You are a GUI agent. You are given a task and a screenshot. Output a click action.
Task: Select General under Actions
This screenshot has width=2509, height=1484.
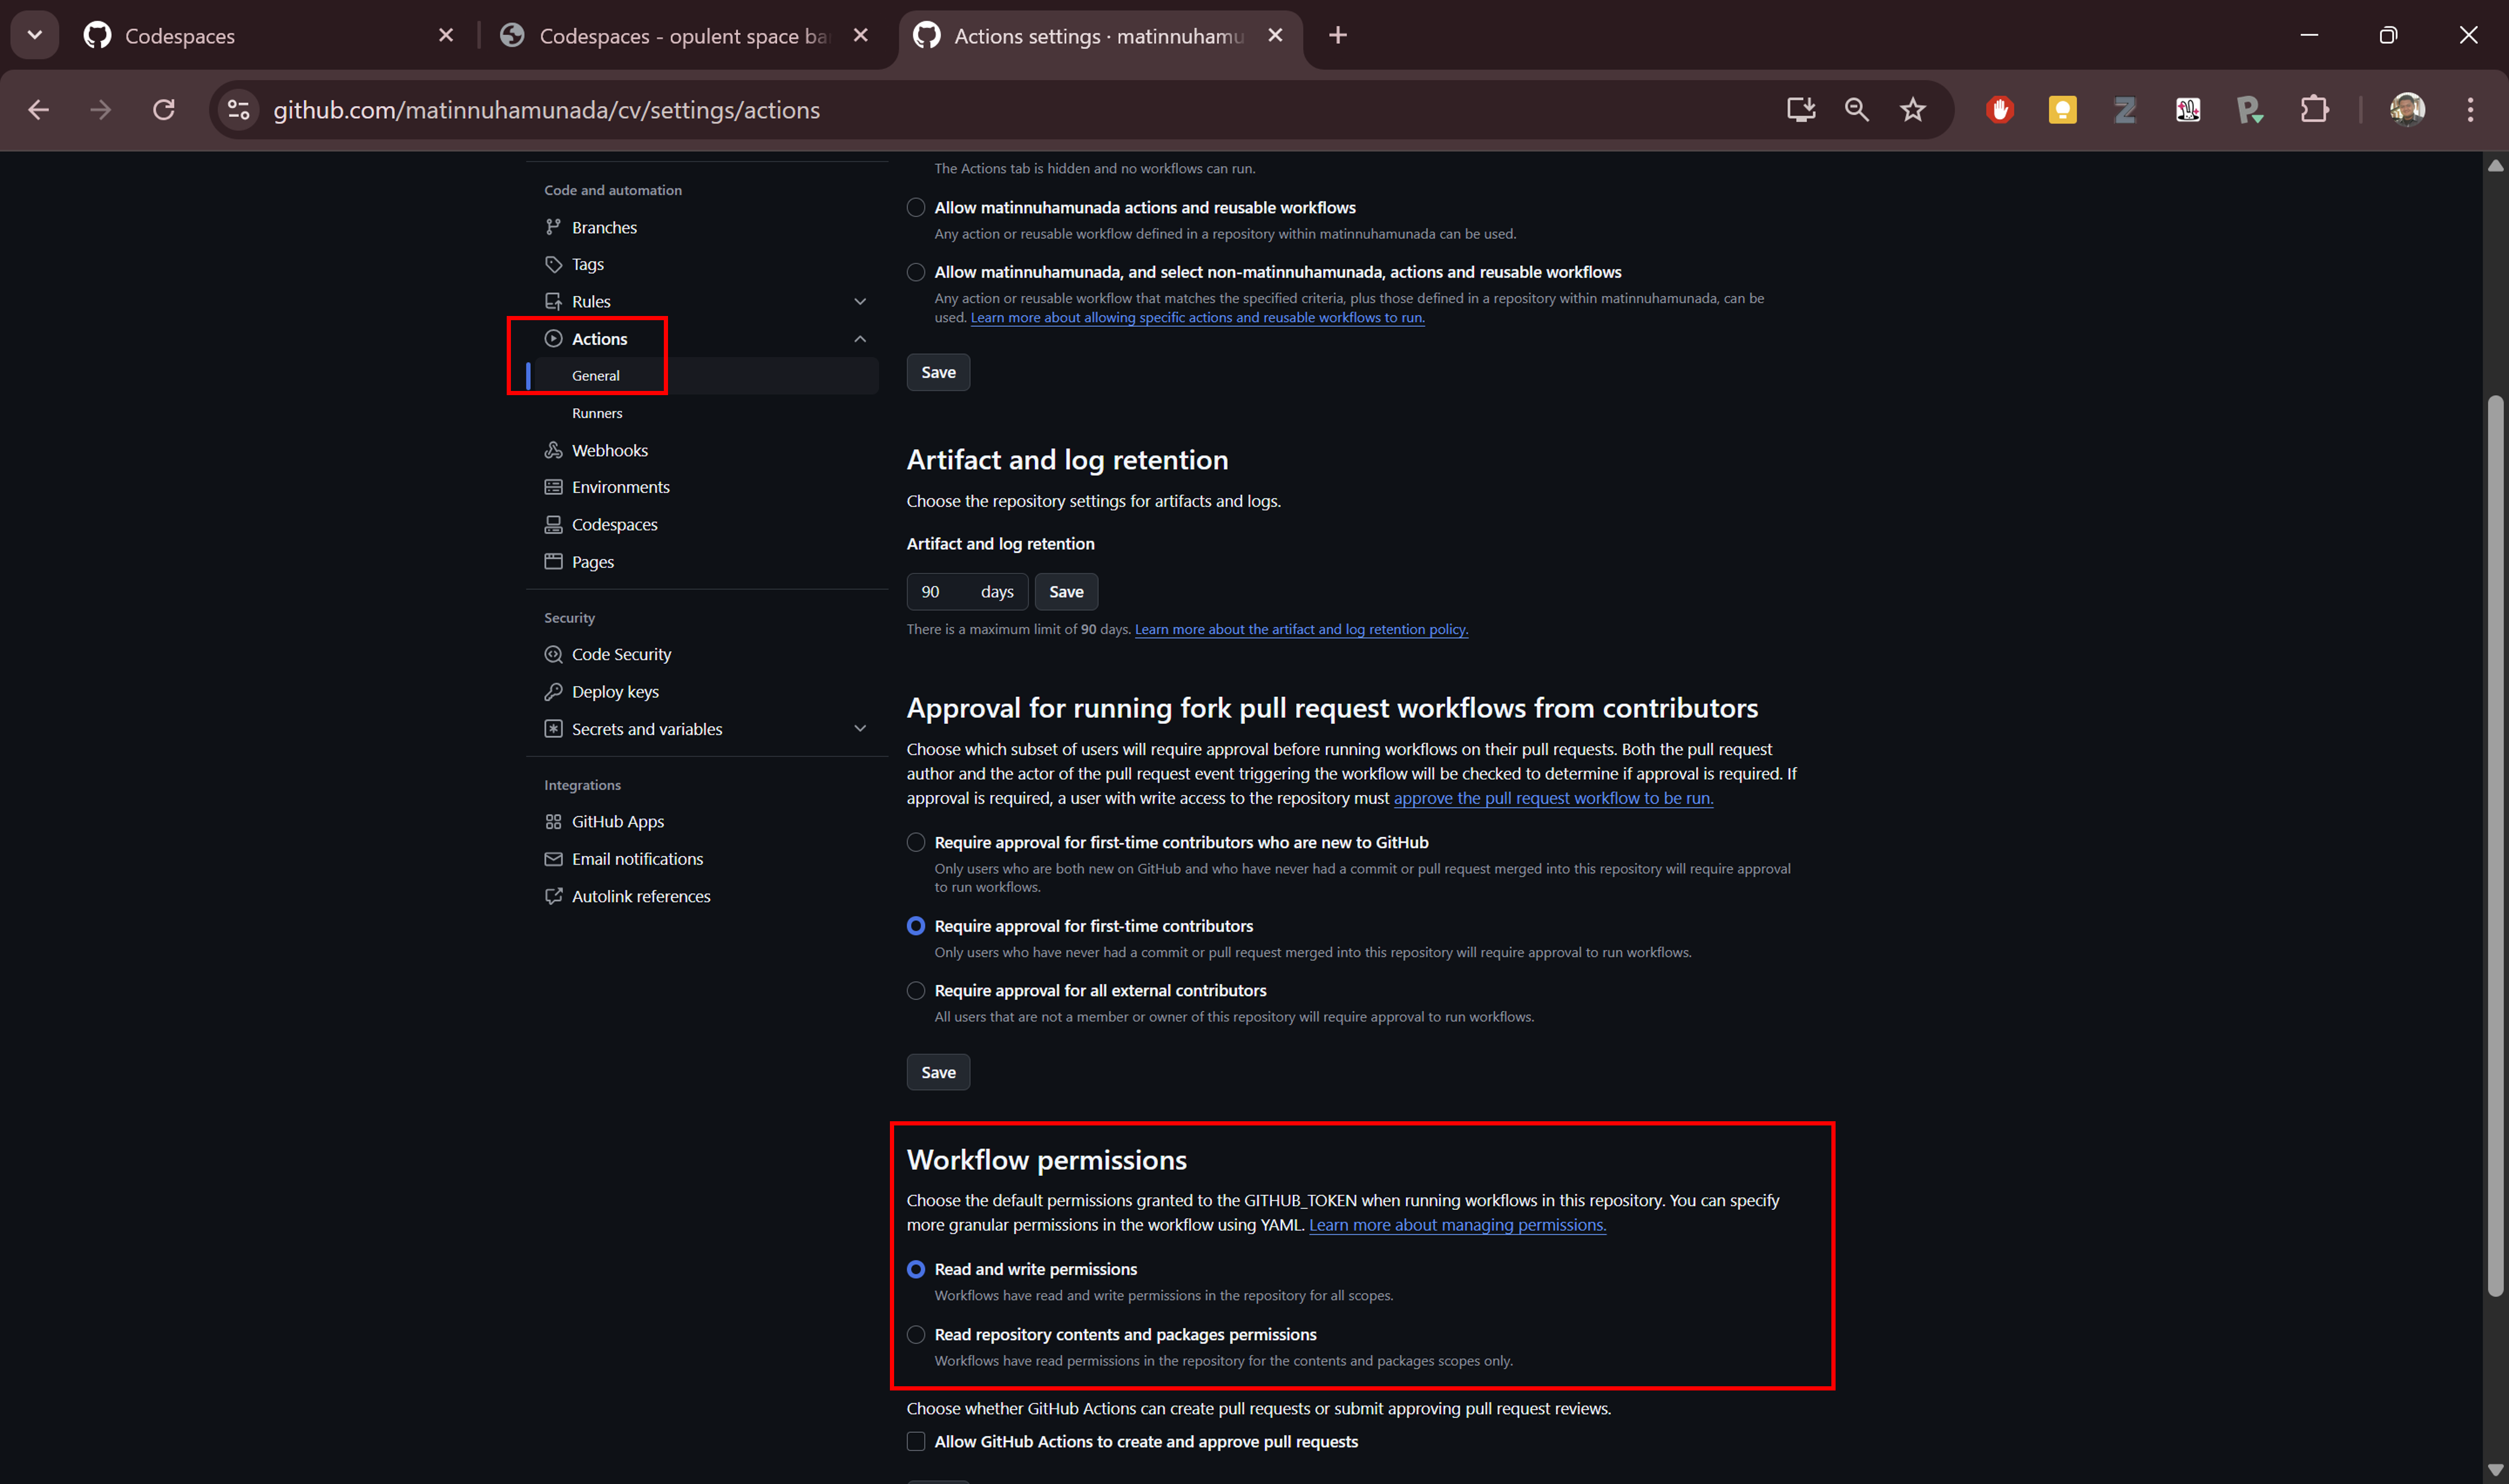[x=596, y=375]
